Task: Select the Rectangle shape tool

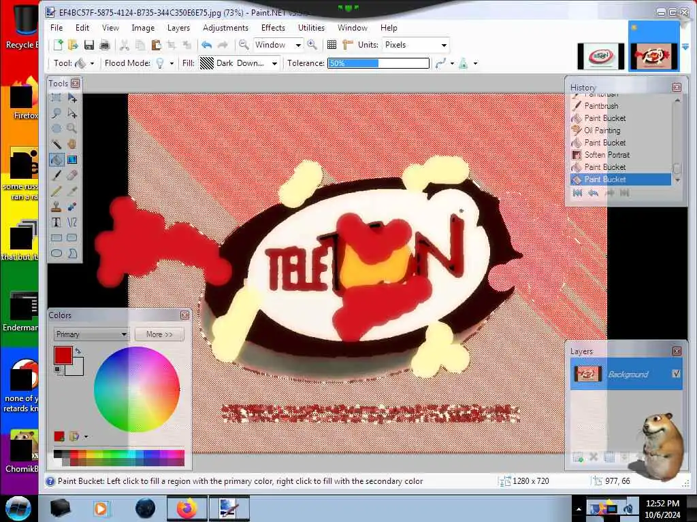Action: pyautogui.click(x=56, y=237)
